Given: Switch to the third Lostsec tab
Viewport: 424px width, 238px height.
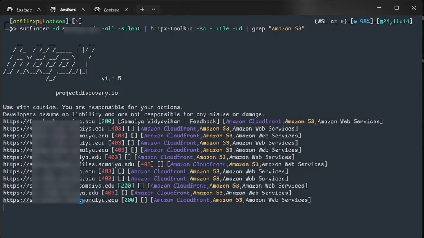Looking at the screenshot, I should tap(111, 10).
